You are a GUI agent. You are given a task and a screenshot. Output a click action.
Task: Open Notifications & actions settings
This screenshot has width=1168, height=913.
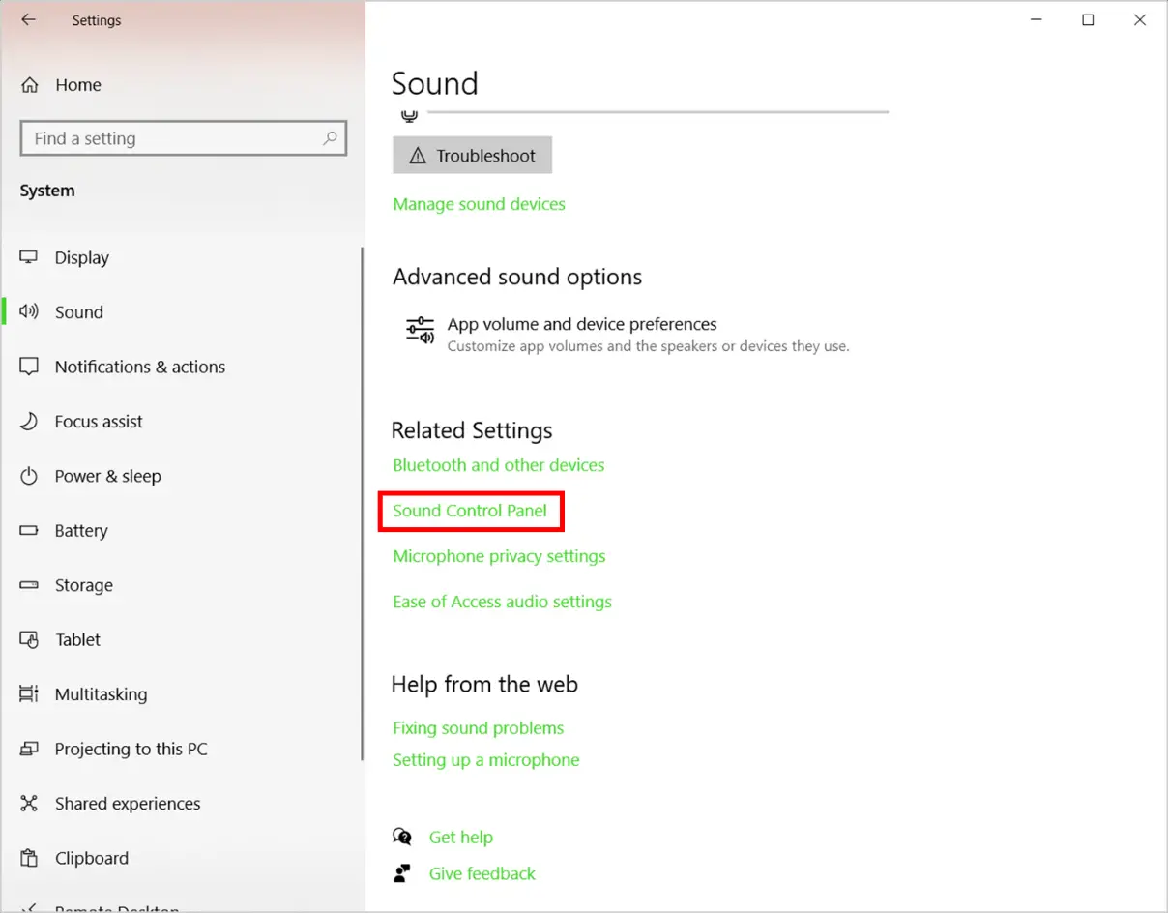(139, 367)
